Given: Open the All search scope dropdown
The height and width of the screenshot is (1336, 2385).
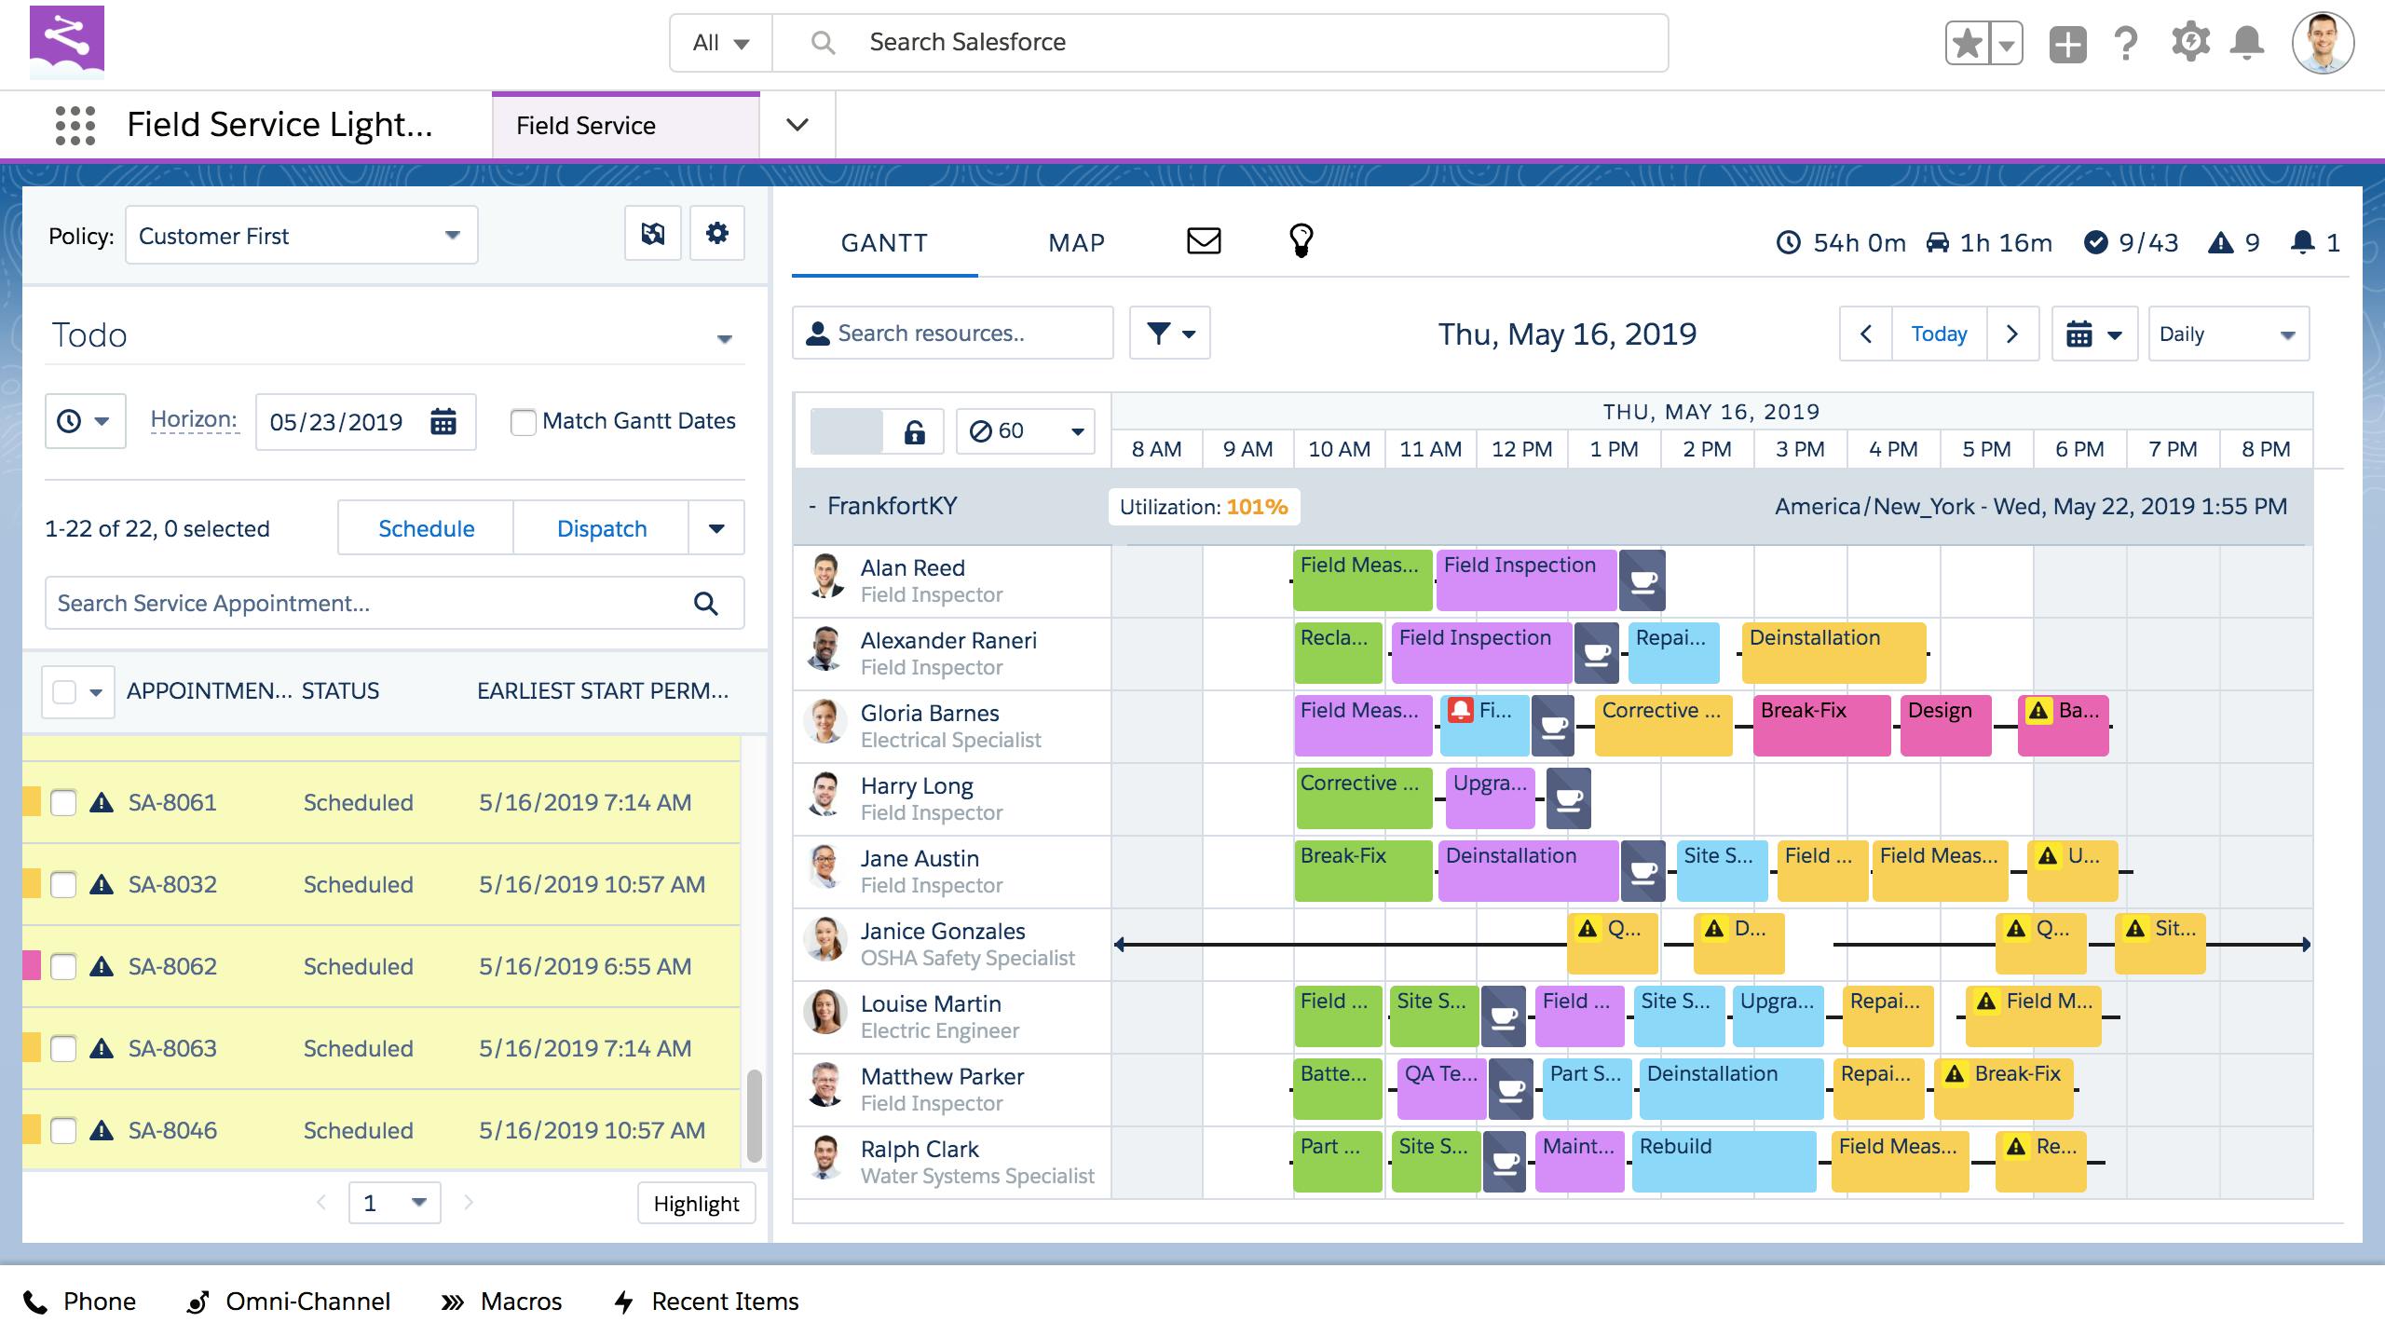Looking at the screenshot, I should 721,43.
